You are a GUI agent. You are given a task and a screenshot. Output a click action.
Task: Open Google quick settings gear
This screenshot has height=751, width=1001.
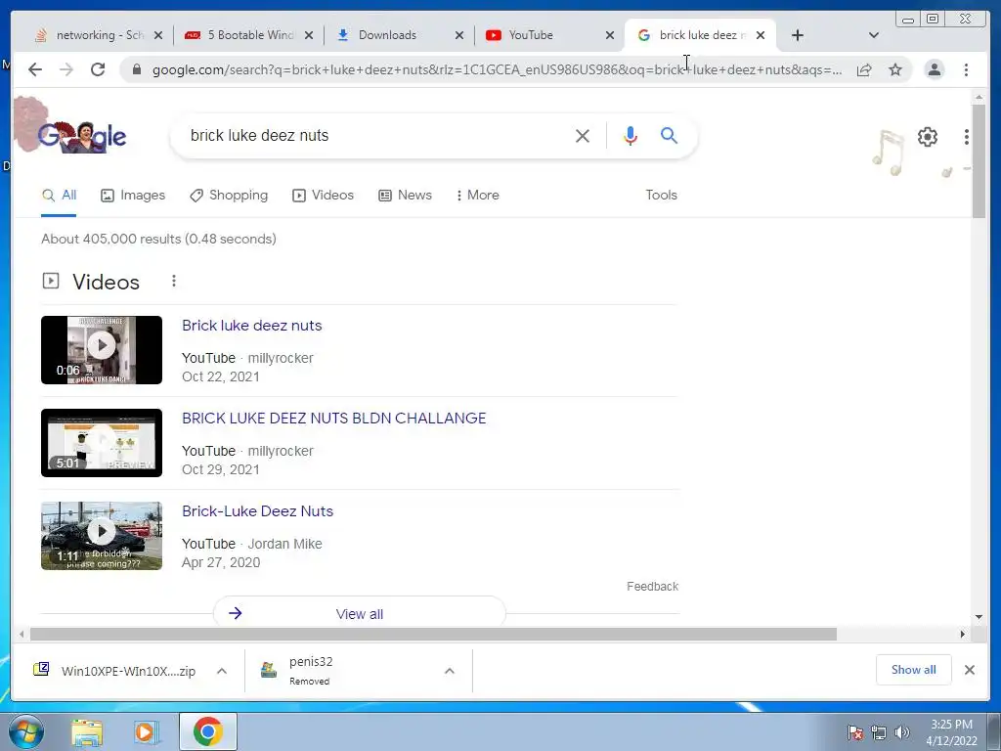tap(928, 137)
